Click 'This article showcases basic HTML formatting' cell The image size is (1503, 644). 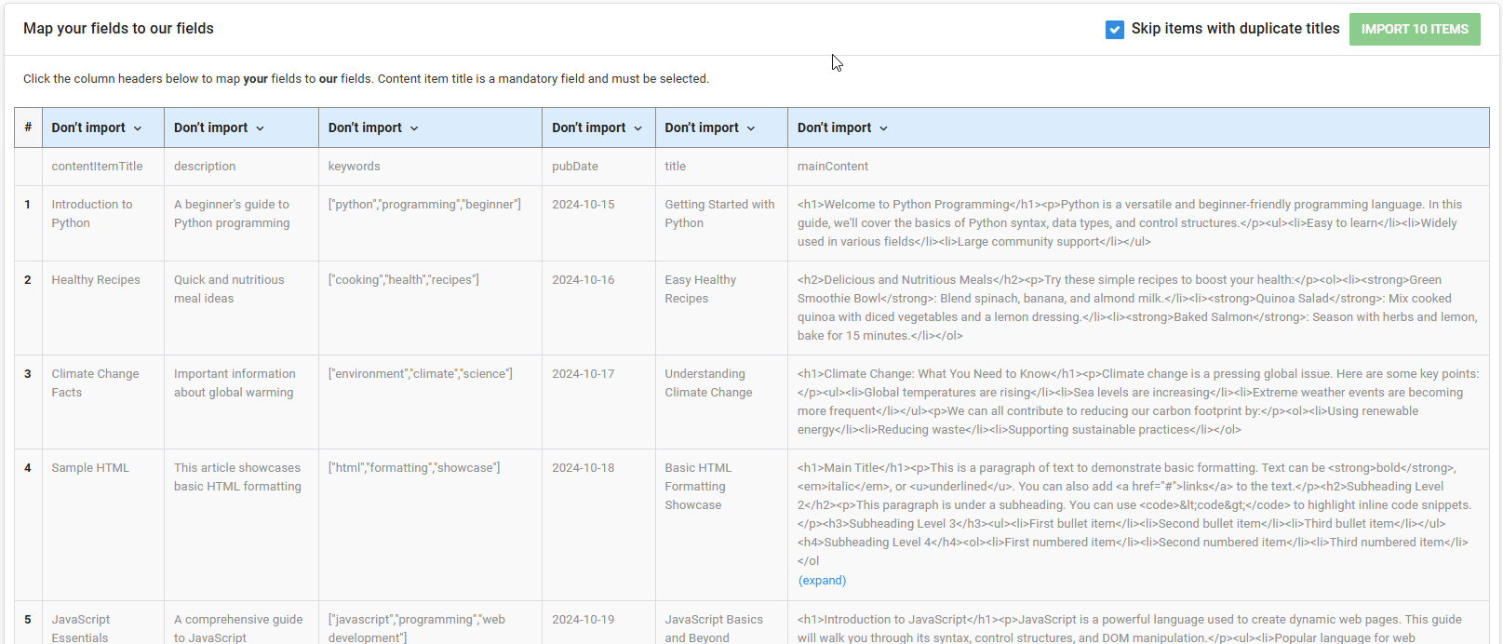coord(241,525)
